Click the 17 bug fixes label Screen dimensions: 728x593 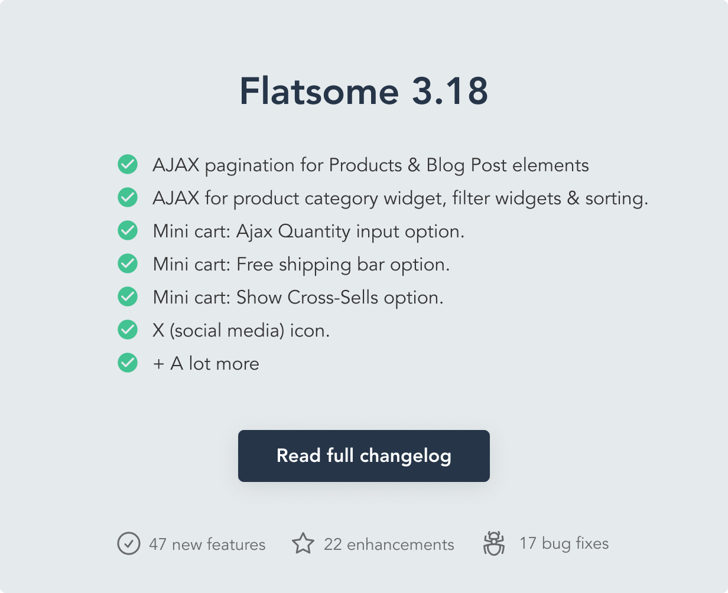(x=564, y=543)
